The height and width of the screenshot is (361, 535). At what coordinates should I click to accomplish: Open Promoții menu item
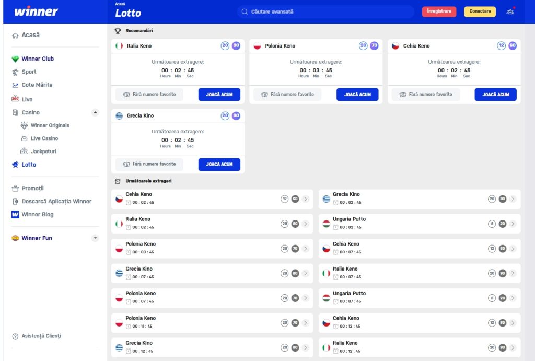pyautogui.click(x=33, y=189)
